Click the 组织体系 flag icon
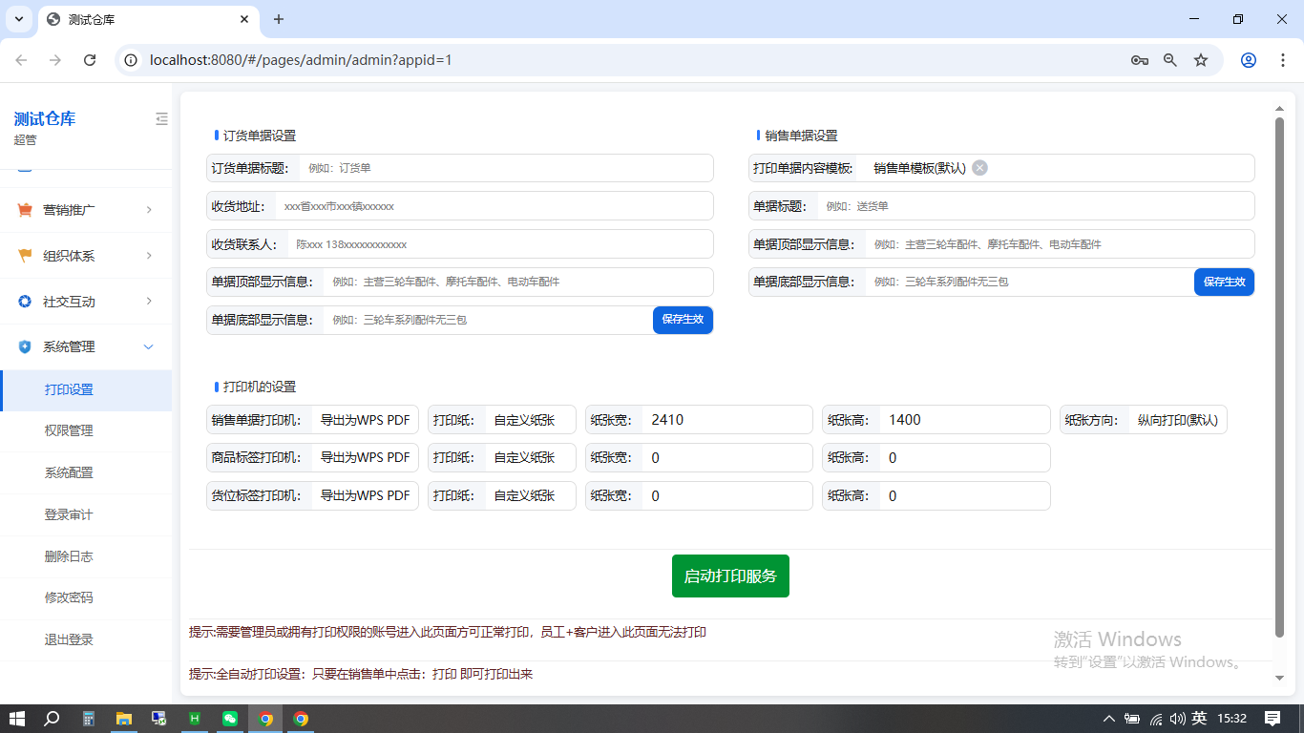Image resolution: width=1304 pixels, height=733 pixels. point(25,256)
